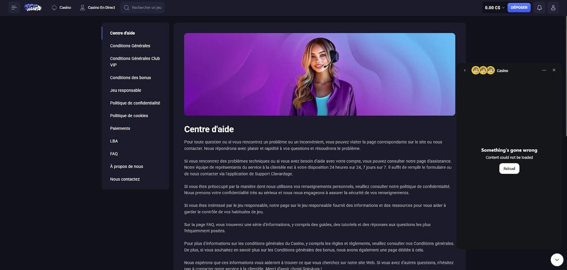Open the Casino section
This screenshot has height=270, width=567.
[x=61, y=8]
